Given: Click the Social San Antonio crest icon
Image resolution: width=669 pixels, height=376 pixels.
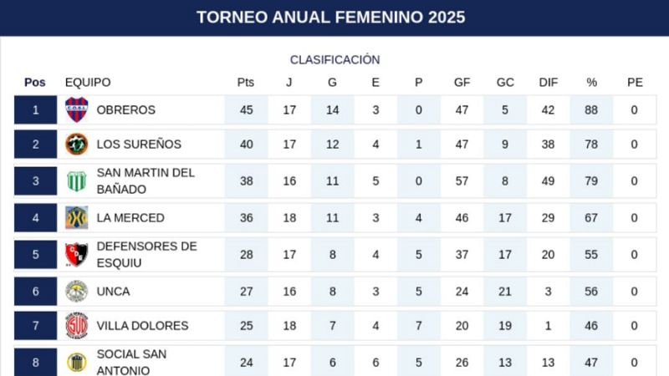Looking at the screenshot, I should [x=77, y=362].
